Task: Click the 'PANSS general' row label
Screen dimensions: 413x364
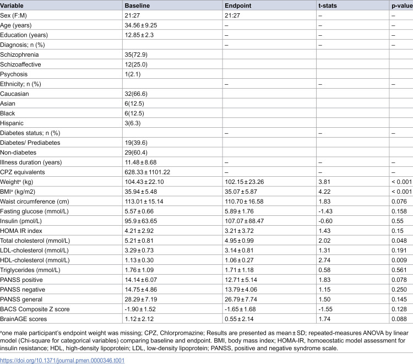Action: 21,299
